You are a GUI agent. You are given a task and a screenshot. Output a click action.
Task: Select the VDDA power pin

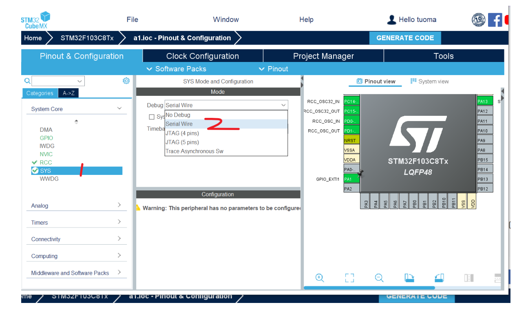(x=351, y=159)
